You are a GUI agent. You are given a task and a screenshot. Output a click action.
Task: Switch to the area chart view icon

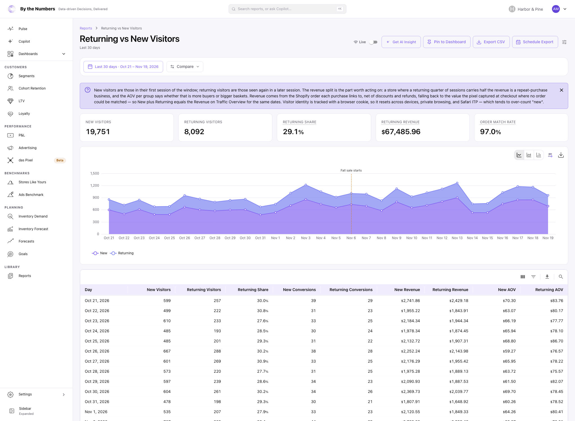529,155
